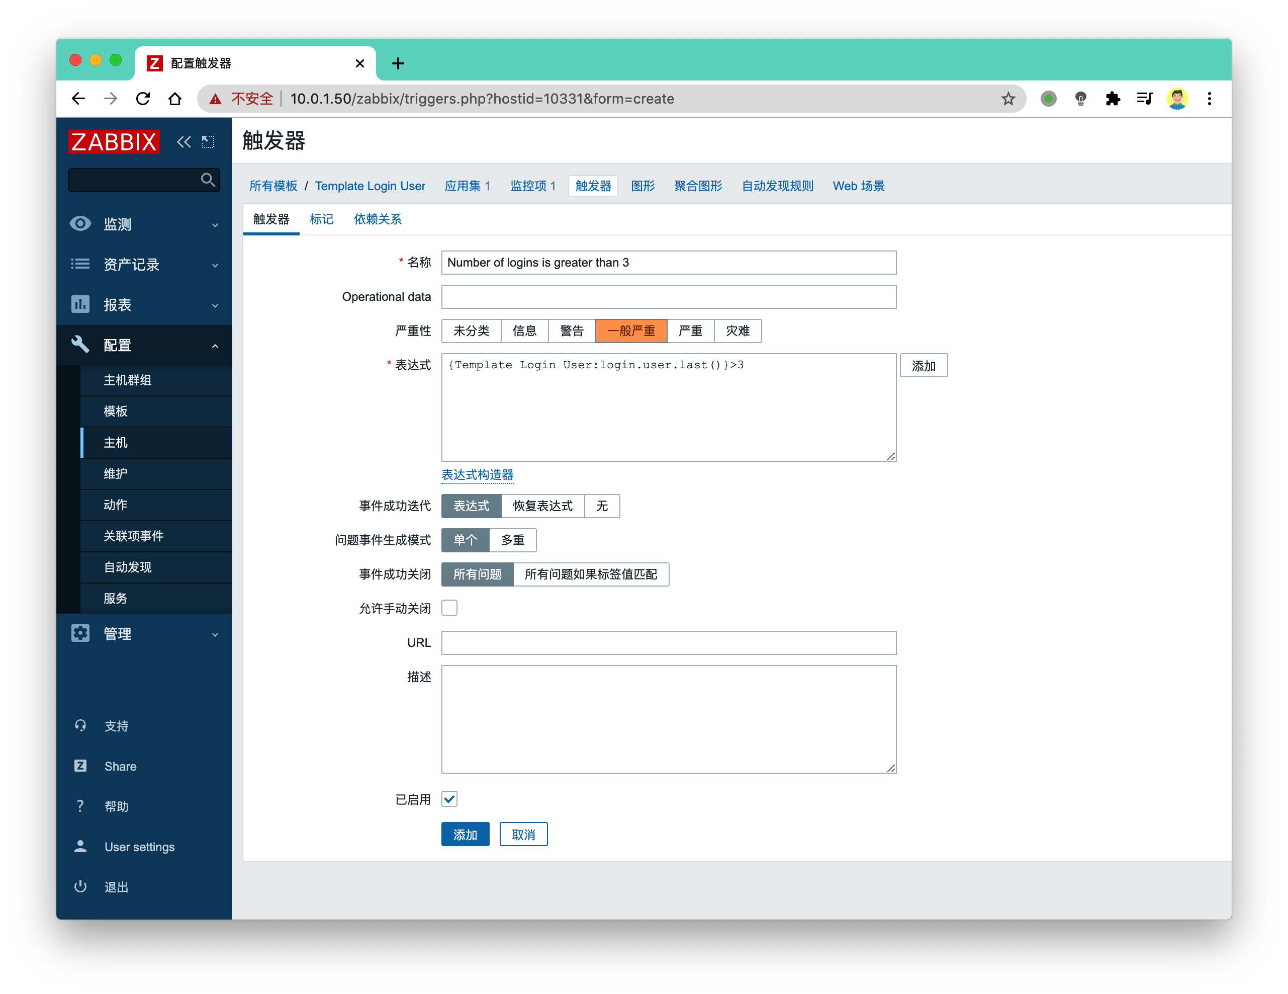Bookmark this page with the star icon
The image size is (1288, 994).
1008,99
